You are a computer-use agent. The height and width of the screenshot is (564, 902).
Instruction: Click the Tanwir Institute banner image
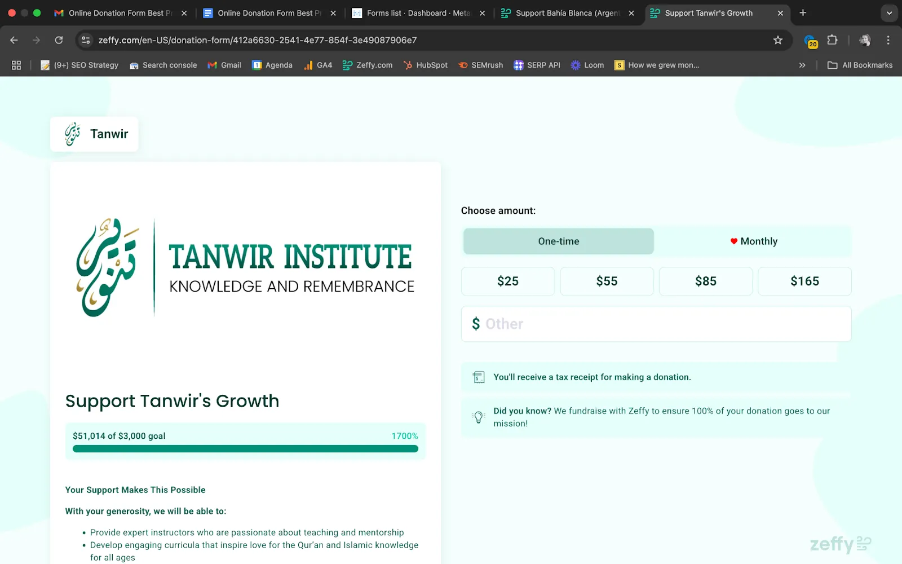click(x=245, y=267)
